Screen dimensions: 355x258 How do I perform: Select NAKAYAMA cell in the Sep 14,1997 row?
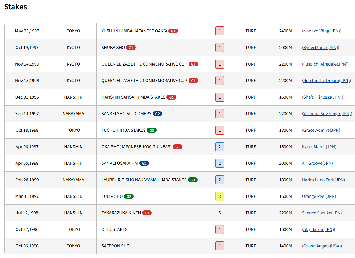click(73, 114)
